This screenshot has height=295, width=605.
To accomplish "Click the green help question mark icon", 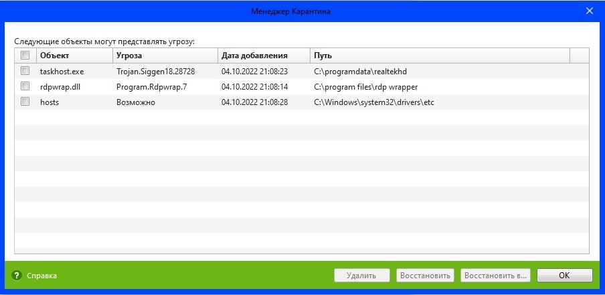I will coord(16,276).
